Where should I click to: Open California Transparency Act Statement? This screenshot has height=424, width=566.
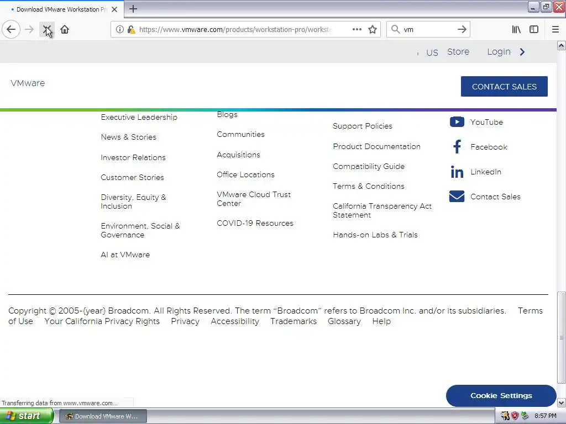click(382, 210)
